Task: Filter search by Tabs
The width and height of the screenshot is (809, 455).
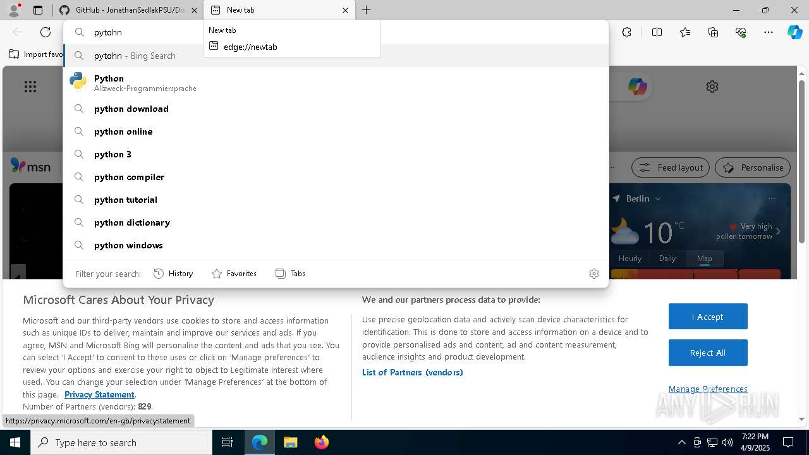Action: [x=290, y=274]
